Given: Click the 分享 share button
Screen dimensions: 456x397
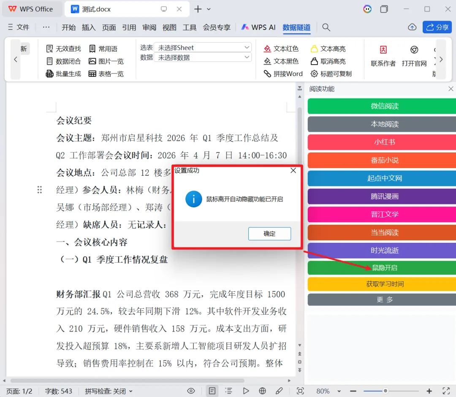Looking at the screenshot, I should [x=437, y=27].
